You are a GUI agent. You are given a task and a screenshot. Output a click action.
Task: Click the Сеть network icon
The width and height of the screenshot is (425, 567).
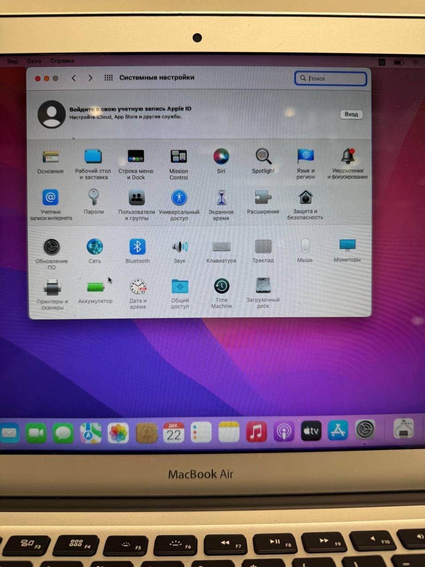tap(95, 247)
